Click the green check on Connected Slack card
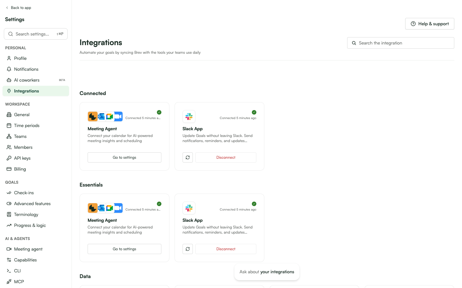 click(254, 112)
